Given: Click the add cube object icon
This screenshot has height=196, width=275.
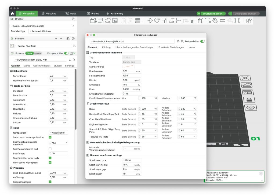Looking at the screenshot, I should pos(93,20).
